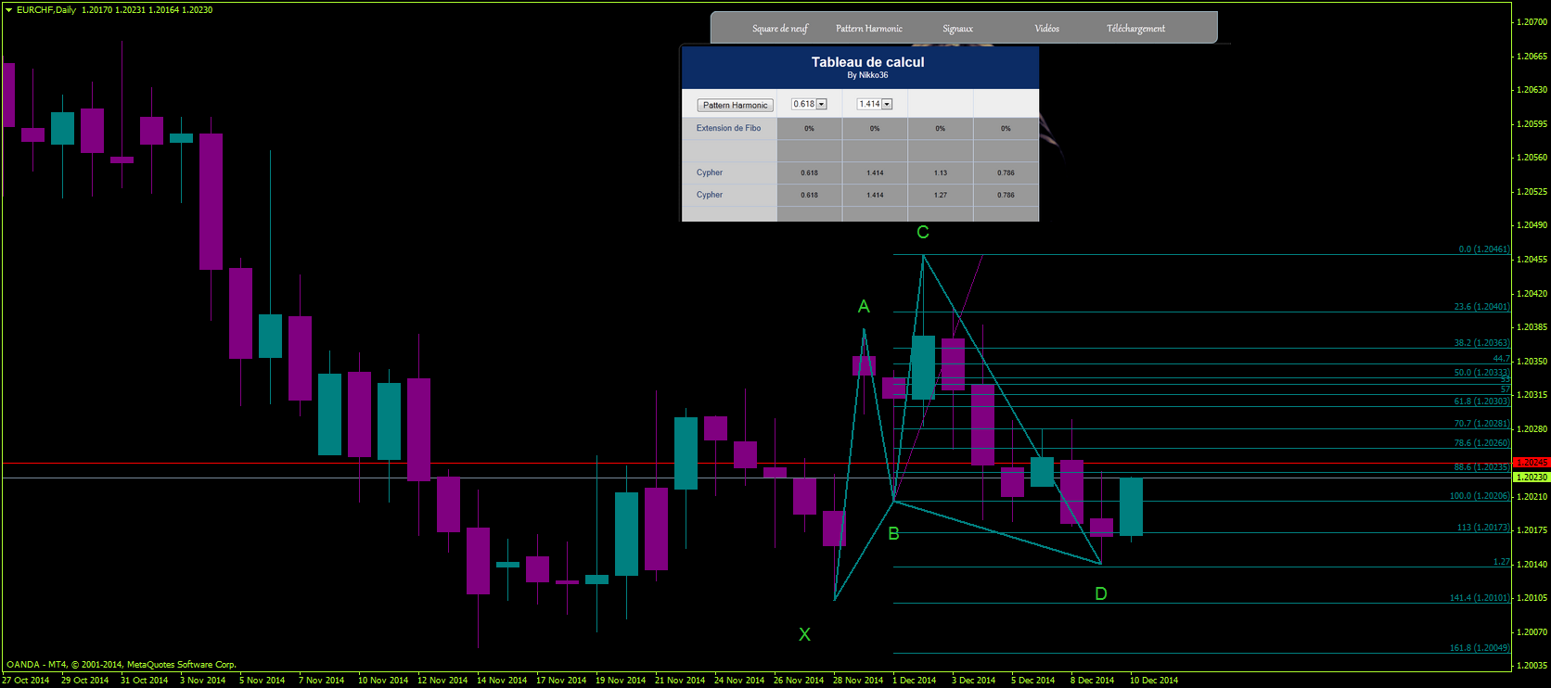Click the 10 Dec 2014 date label

pyautogui.click(x=1154, y=680)
